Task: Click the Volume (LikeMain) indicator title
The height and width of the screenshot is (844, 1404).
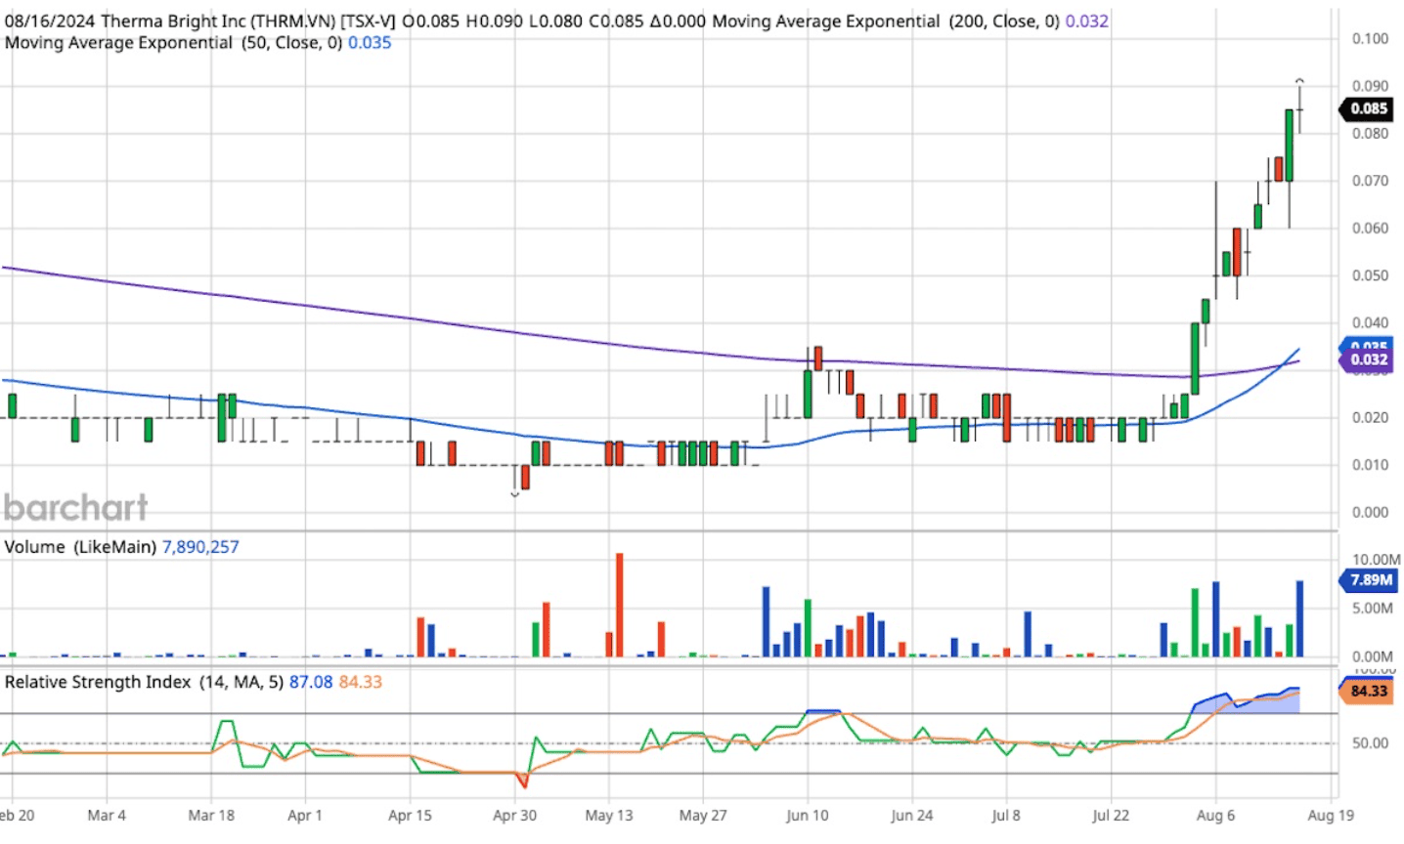Action: (80, 547)
